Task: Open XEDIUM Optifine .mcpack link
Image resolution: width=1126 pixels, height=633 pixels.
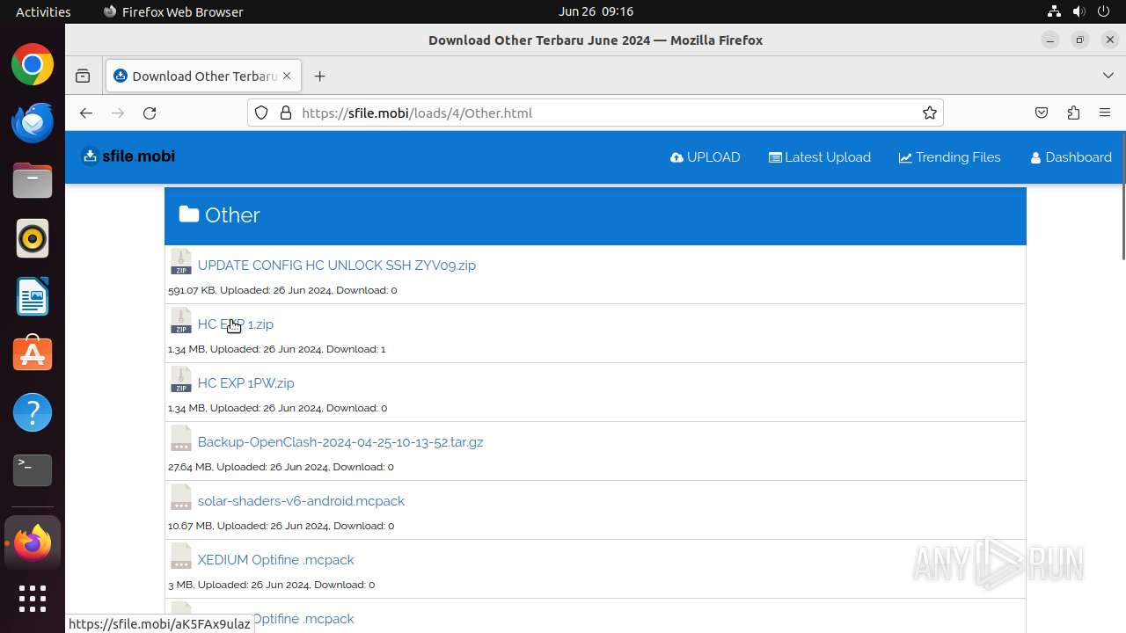Action: [276, 559]
